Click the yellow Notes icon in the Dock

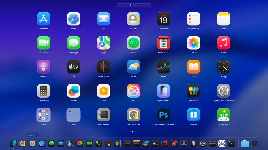tap(137, 144)
